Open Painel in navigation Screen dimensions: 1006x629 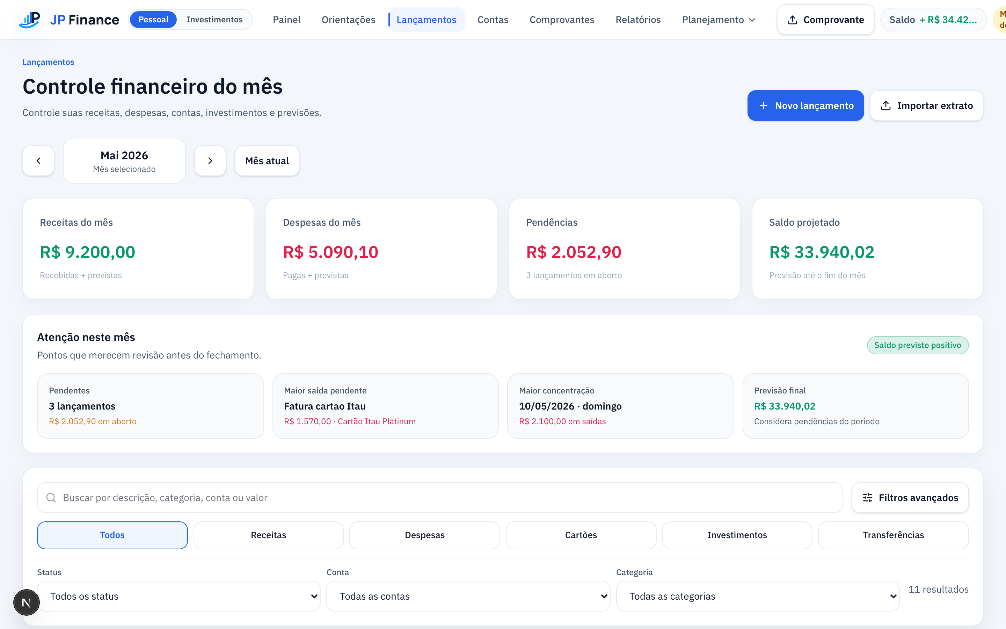[286, 20]
